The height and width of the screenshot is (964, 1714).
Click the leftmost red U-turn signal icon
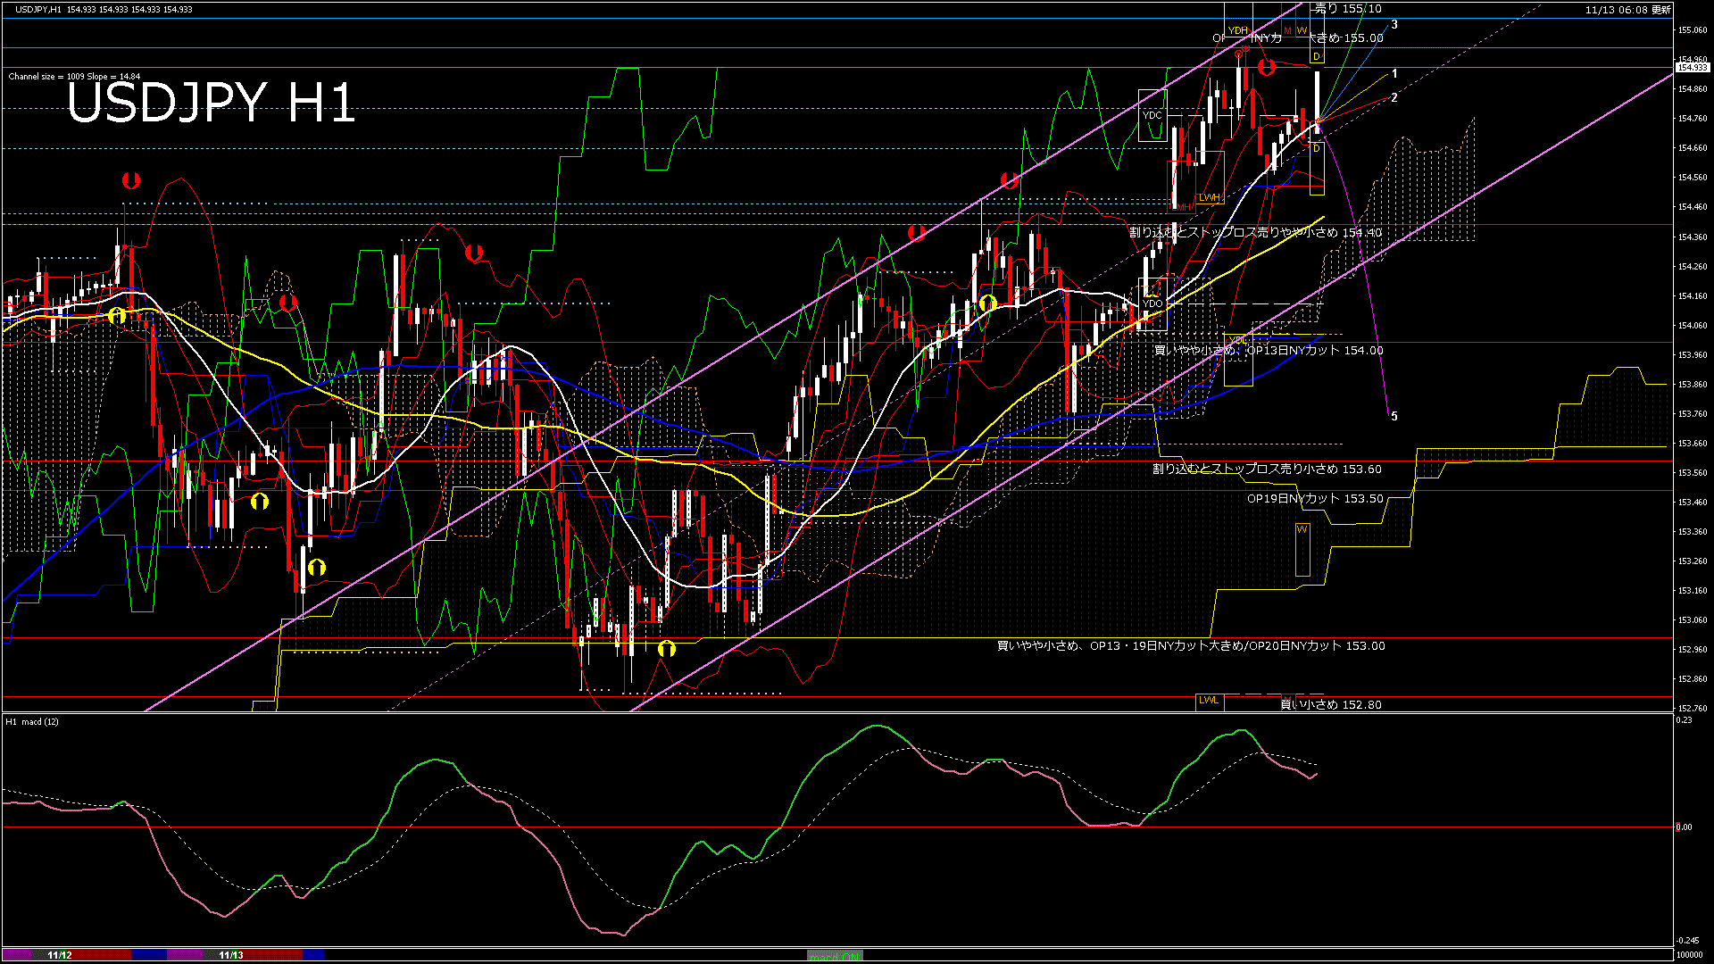tap(131, 179)
